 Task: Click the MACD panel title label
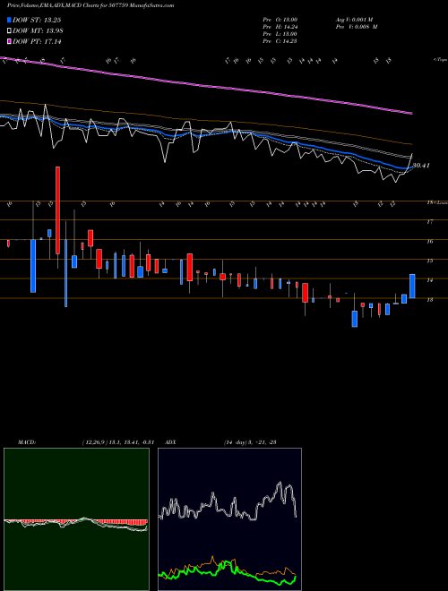(x=27, y=442)
